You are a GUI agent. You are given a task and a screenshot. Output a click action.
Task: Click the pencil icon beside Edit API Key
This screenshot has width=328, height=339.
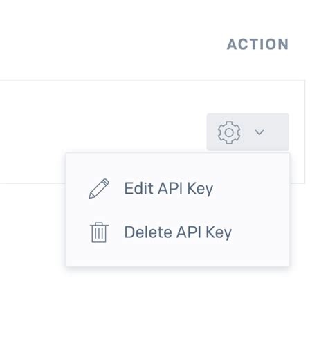click(99, 188)
